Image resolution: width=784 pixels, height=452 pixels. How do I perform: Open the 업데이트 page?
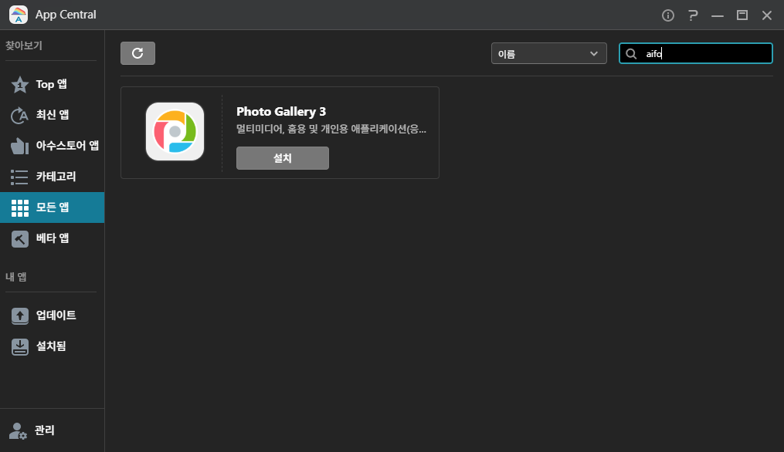52,315
